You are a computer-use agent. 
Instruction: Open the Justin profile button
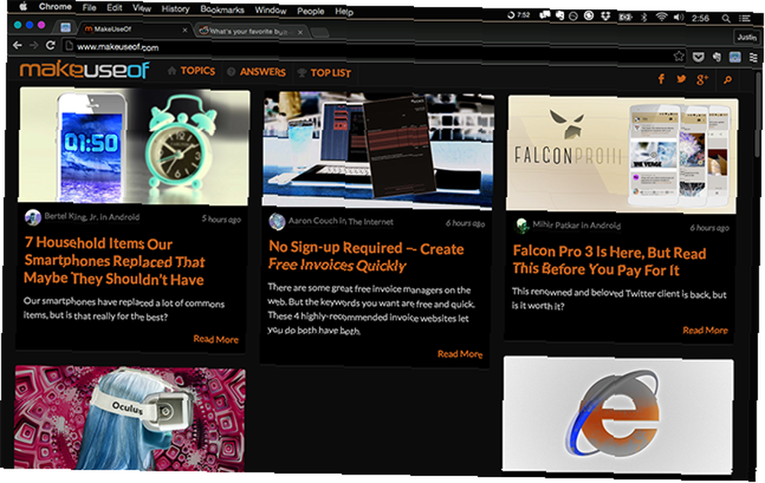point(747,37)
